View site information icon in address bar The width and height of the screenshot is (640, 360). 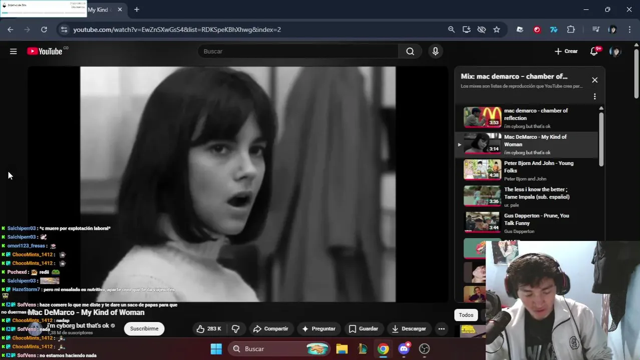(64, 29)
